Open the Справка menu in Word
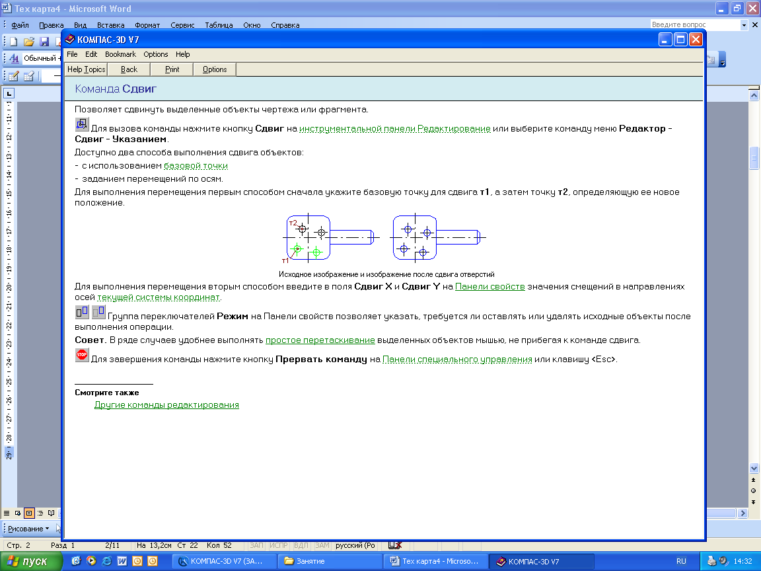The height and width of the screenshot is (571, 761). pyautogui.click(x=285, y=25)
